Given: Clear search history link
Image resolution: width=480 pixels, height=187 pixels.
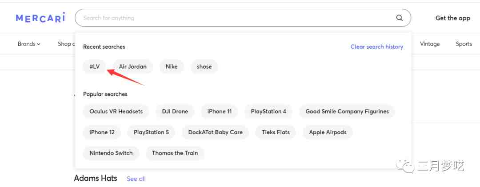Looking at the screenshot, I should (x=376, y=47).
